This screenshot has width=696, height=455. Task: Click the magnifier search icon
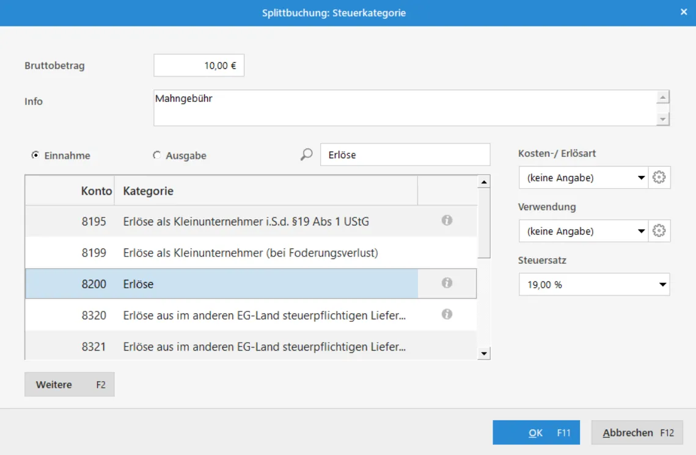point(307,155)
